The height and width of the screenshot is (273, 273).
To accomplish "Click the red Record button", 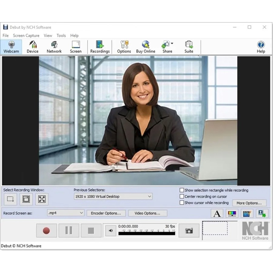I will click(x=46, y=231).
